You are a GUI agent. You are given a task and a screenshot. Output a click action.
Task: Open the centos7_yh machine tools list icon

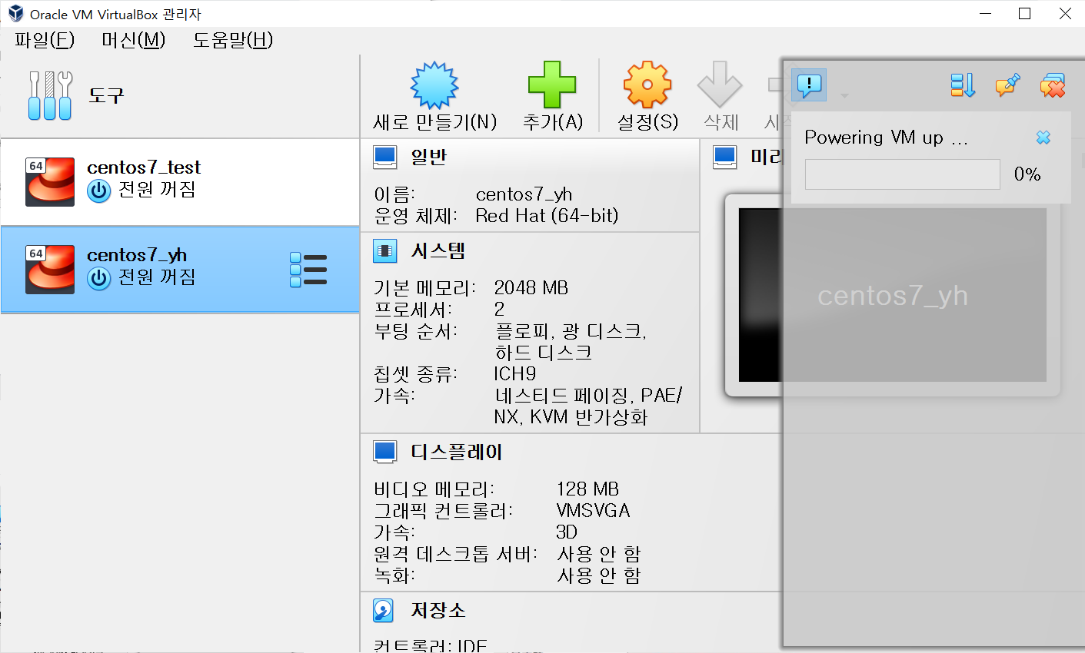308,270
